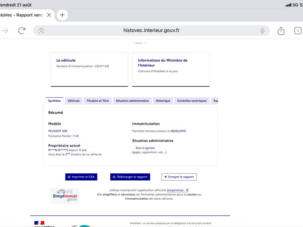Click the (gages, opposition, vol,...) note
Viewport: 303px width, 227px height.
coord(149,152)
